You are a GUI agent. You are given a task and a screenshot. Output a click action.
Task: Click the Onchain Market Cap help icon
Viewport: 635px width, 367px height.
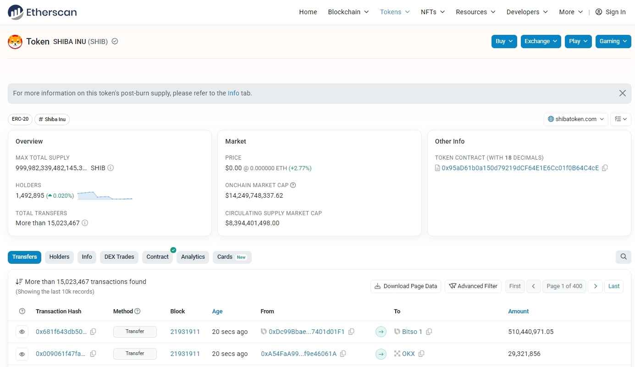pyautogui.click(x=293, y=185)
